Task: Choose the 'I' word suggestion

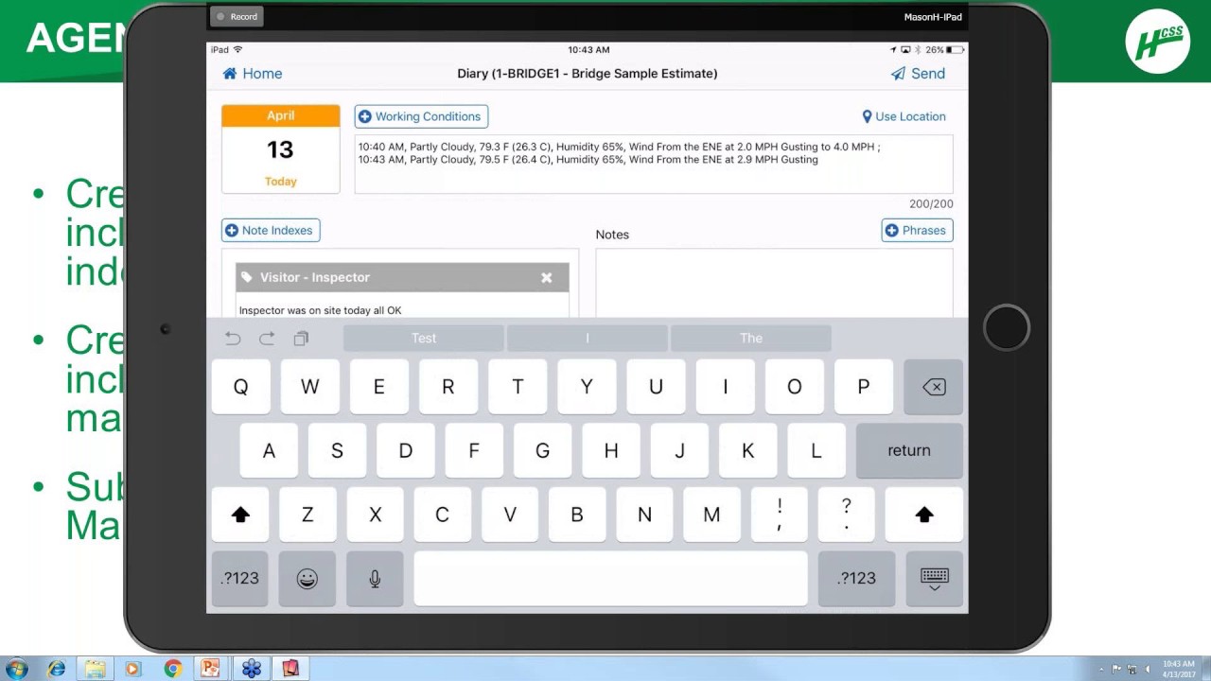Action: click(x=587, y=338)
